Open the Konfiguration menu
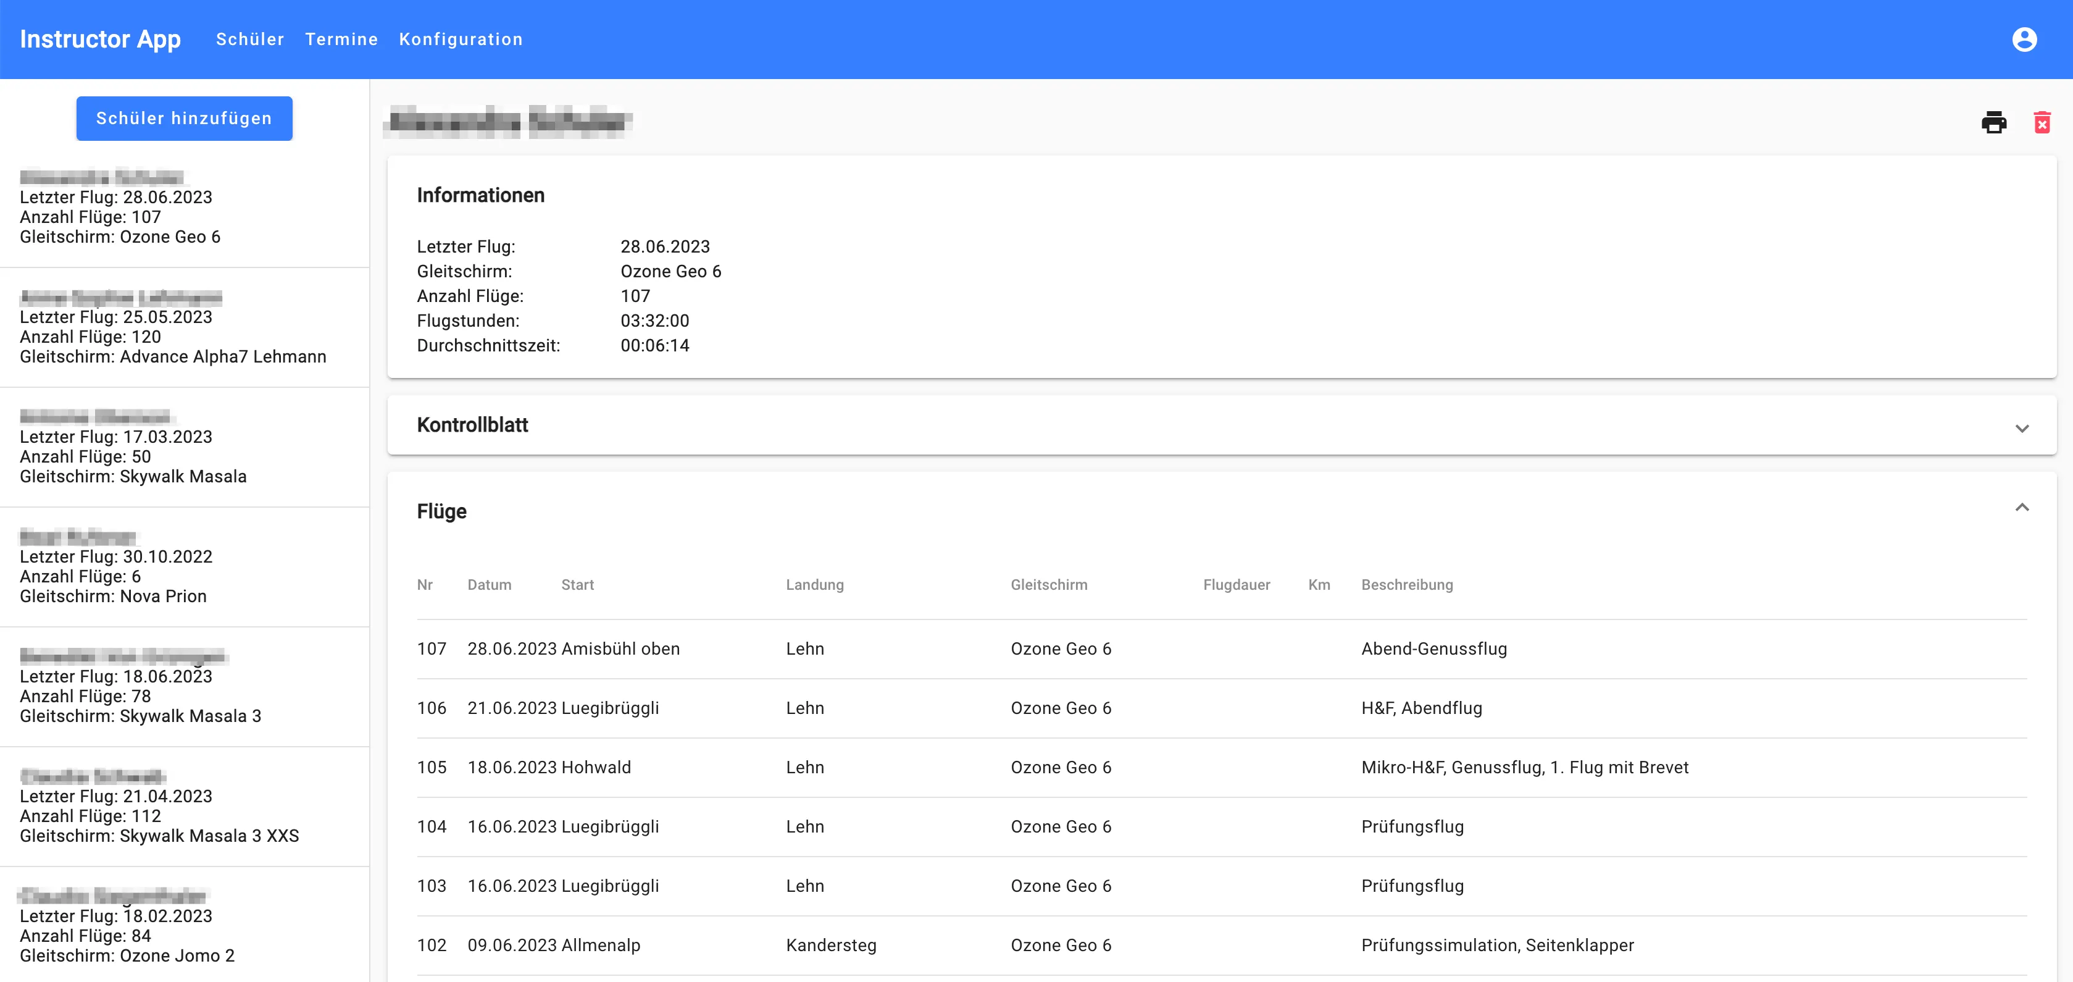Image resolution: width=2073 pixels, height=982 pixels. [x=461, y=40]
